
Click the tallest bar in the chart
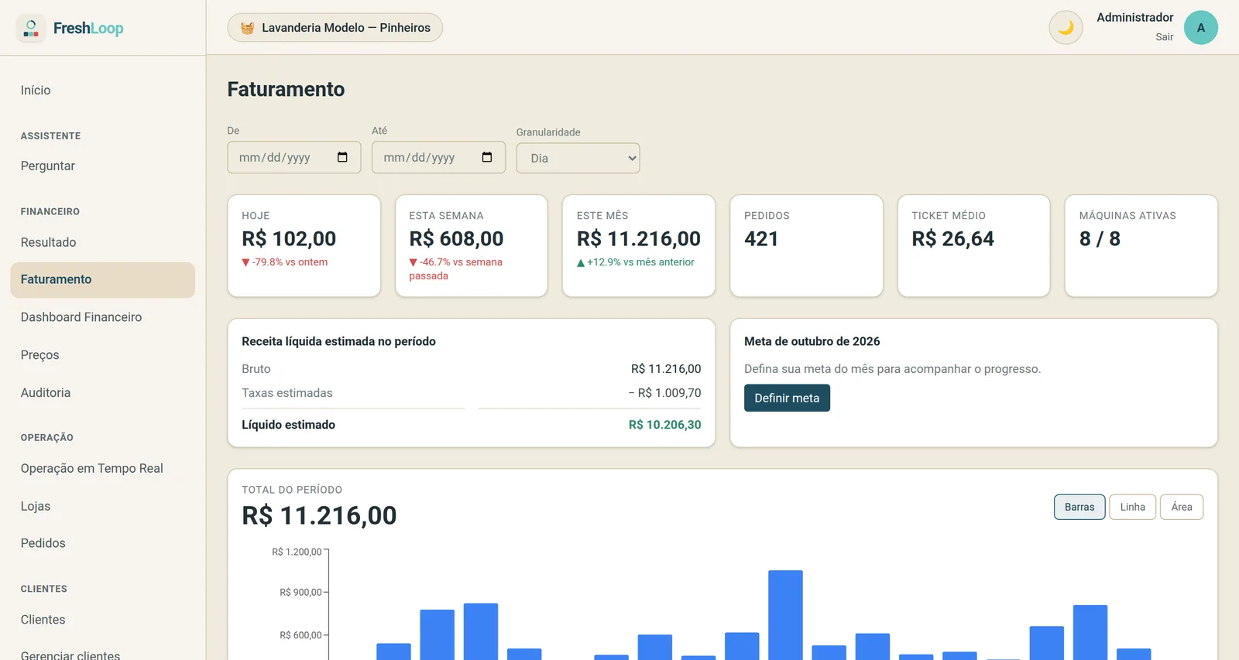785,615
